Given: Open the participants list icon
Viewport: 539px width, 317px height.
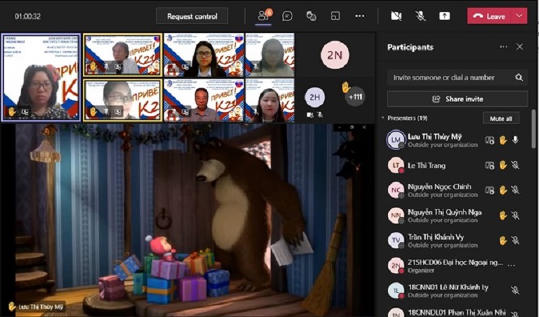Looking at the screenshot, I should tap(263, 16).
